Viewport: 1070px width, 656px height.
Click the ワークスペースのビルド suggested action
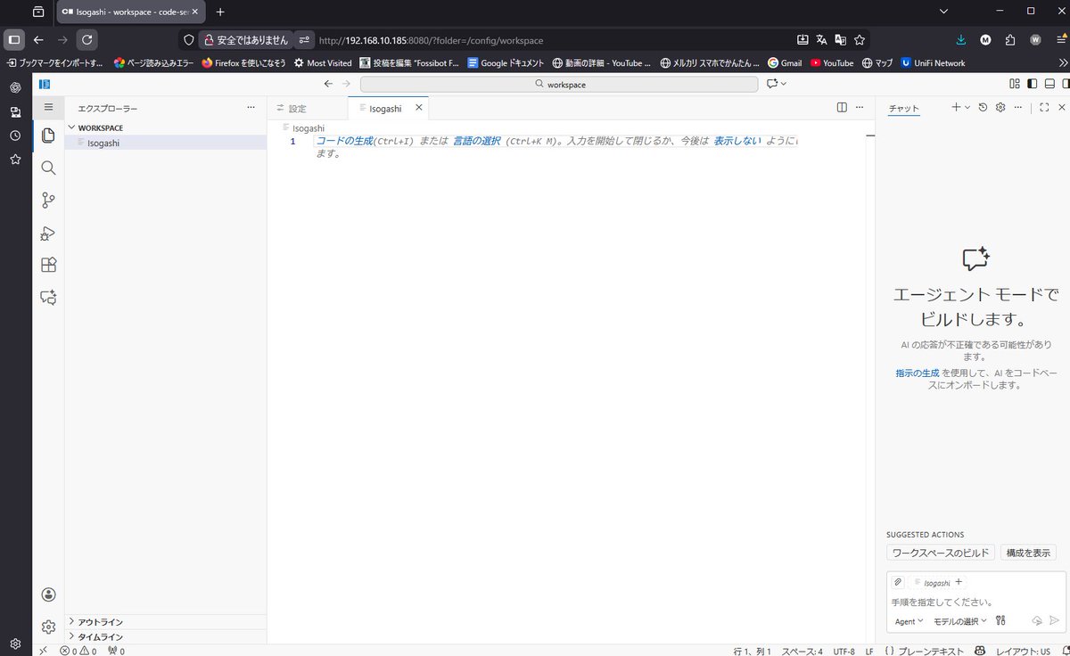[x=941, y=552]
